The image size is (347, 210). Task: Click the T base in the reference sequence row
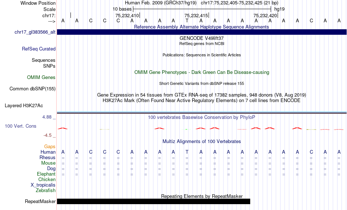click(x=187, y=21)
